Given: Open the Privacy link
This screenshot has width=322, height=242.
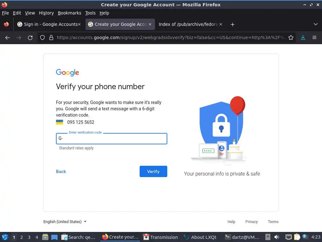Looking at the screenshot, I should click(251, 222).
